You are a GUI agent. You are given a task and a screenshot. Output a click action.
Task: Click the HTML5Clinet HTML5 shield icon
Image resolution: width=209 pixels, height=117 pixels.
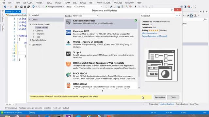point(68,85)
